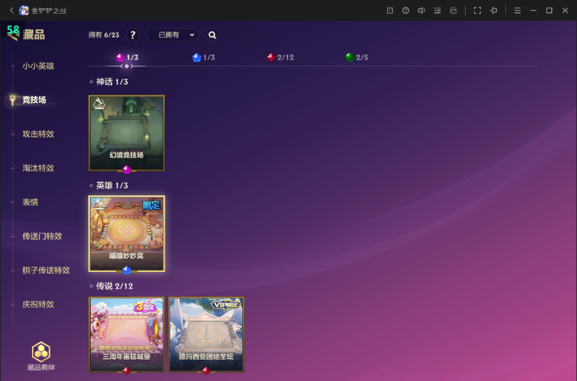Select the blue gem 1/3 tab
This screenshot has height=381, width=577.
tap(204, 57)
